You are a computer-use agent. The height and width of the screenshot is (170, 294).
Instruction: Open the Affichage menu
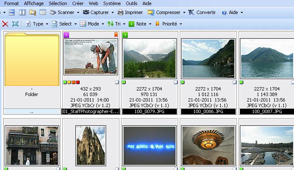pyautogui.click(x=34, y=3)
